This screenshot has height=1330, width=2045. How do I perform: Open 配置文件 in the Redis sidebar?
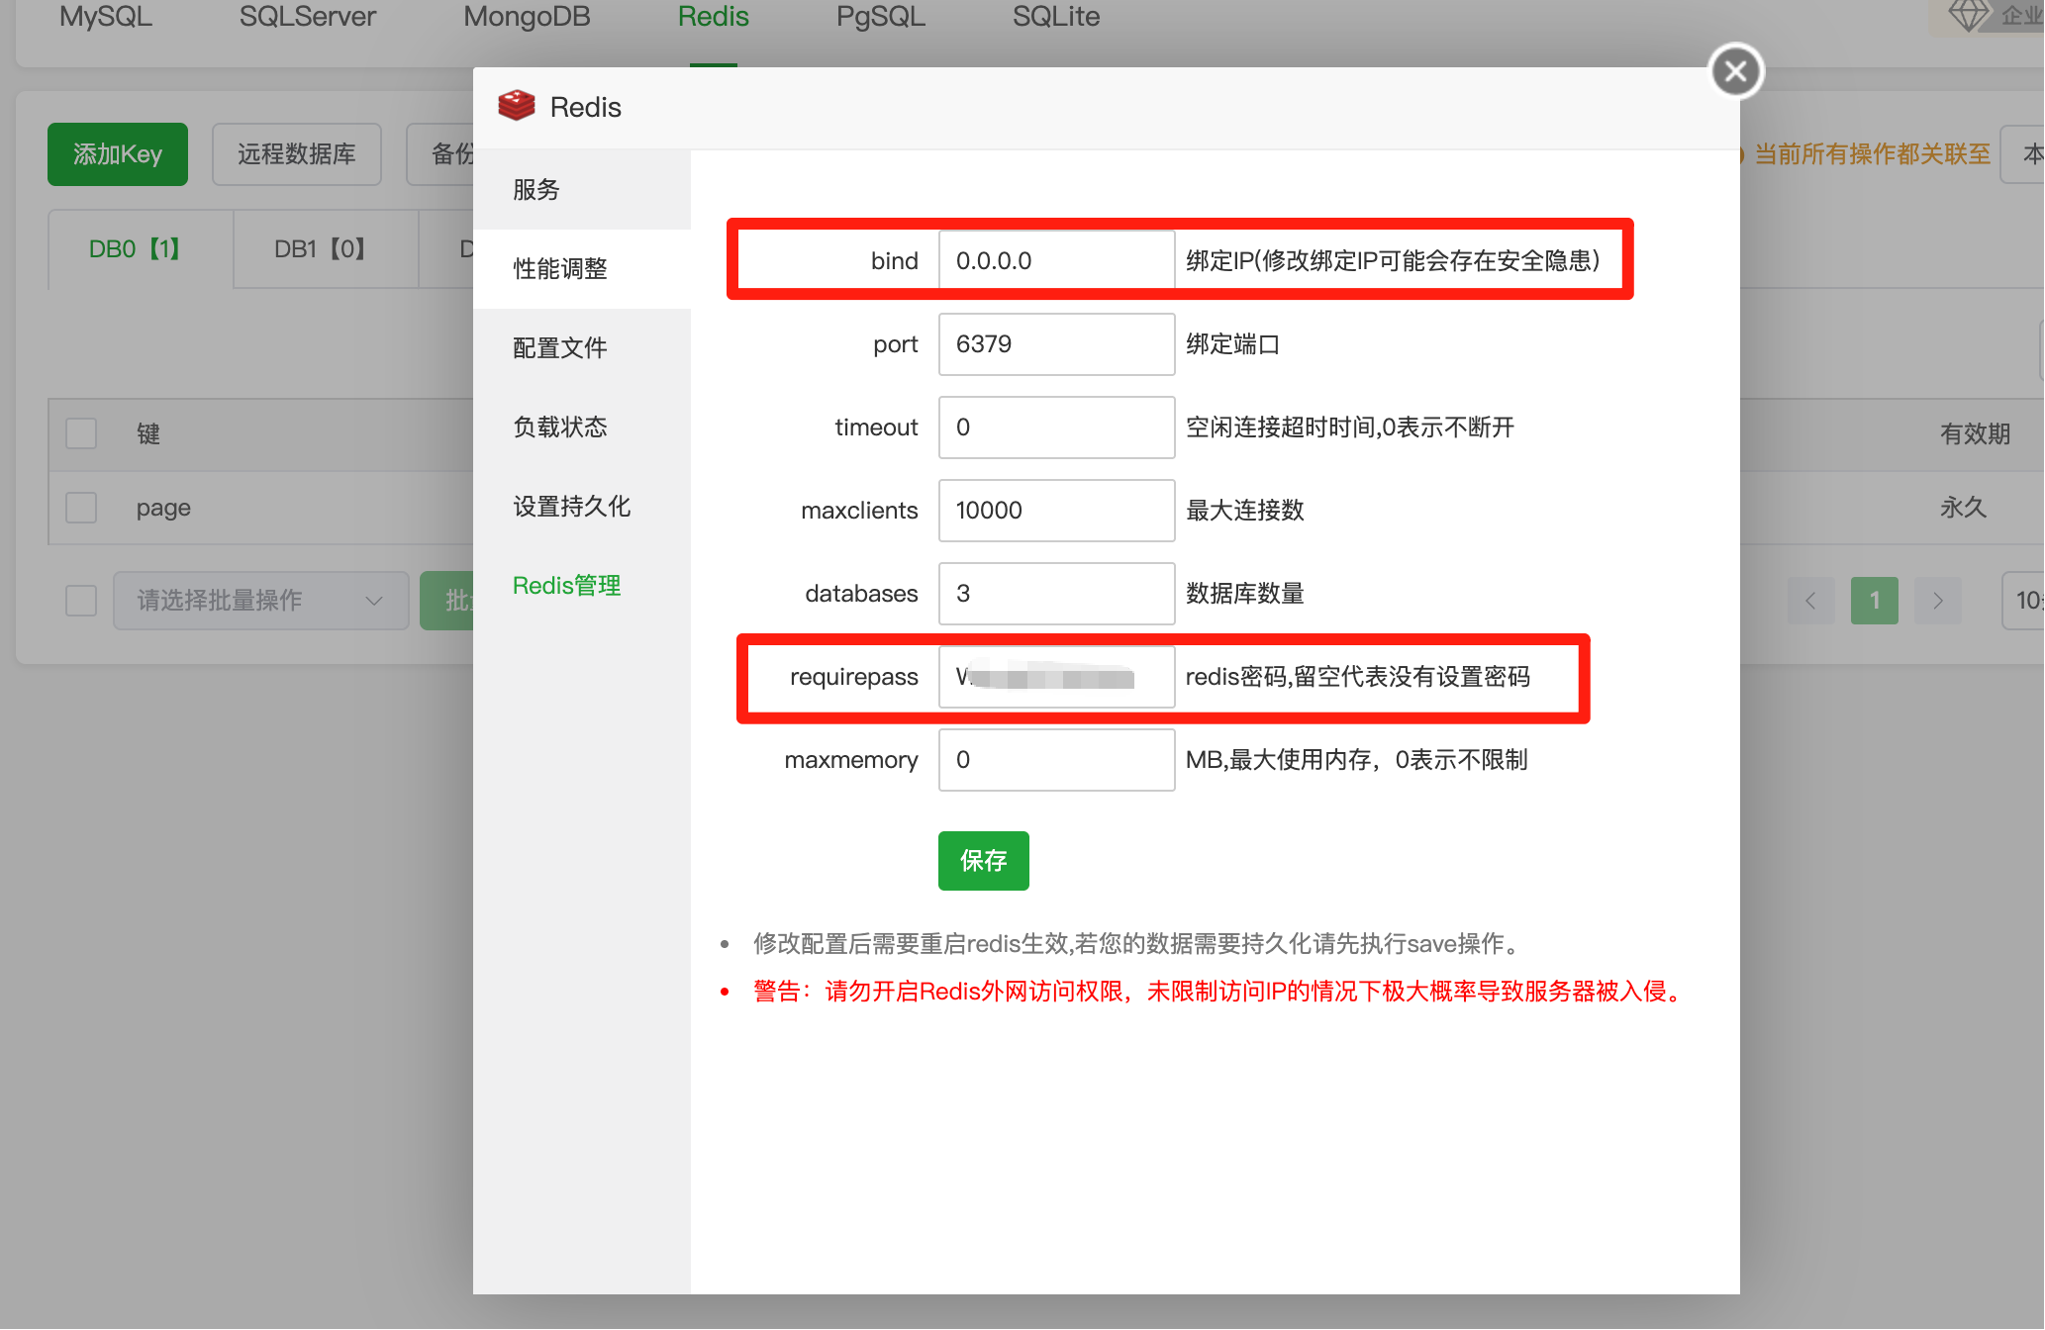[x=582, y=347]
